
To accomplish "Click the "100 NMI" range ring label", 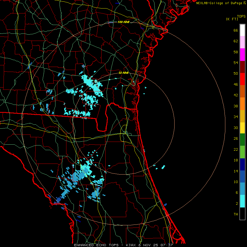I will tap(123, 22).
